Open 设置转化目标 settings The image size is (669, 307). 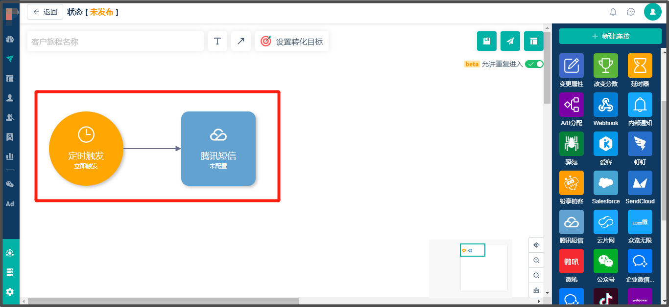coord(292,42)
